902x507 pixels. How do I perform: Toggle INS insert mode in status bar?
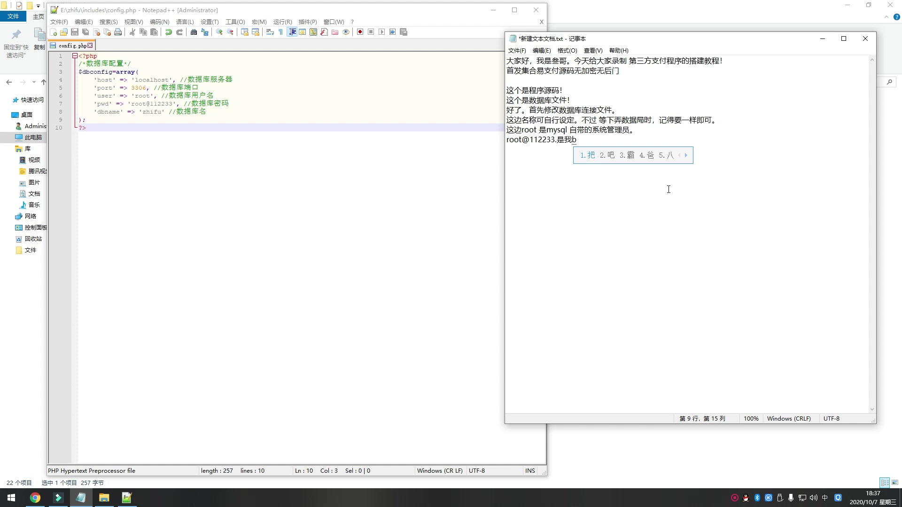tap(530, 470)
